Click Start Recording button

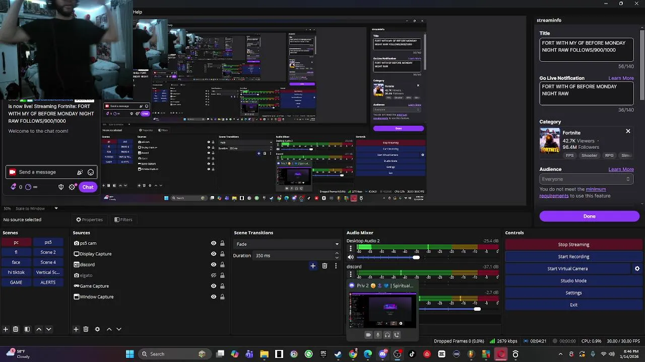point(573,256)
